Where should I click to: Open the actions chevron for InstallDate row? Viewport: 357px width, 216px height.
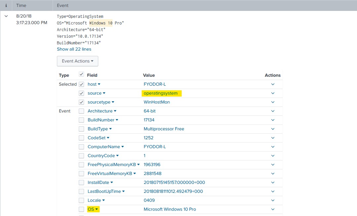click(x=273, y=183)
